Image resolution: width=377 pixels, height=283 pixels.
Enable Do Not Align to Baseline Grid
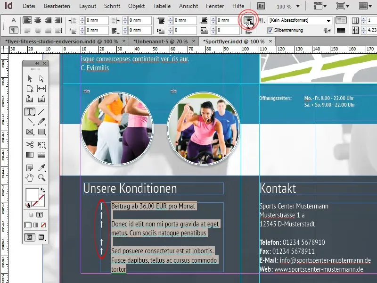[x=341, y=20]
